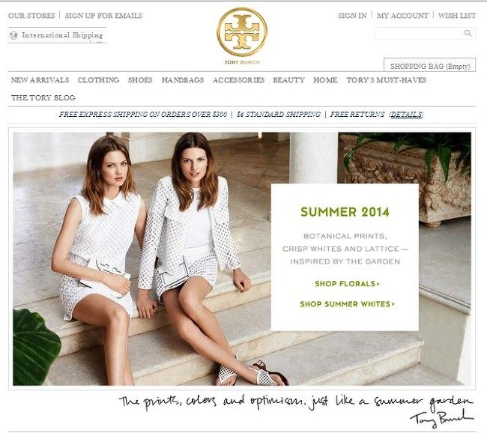Click the Details shipping link
487x433 pixels.
[406, 115]
